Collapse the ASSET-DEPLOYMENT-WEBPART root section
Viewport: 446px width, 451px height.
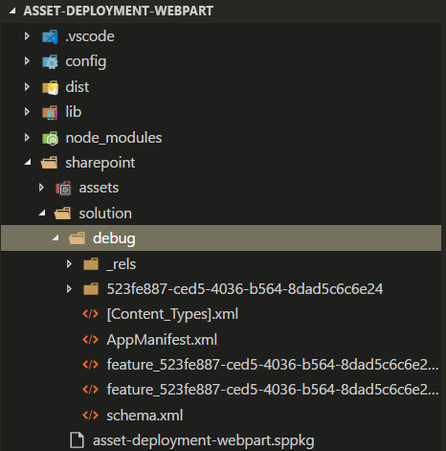12,11
